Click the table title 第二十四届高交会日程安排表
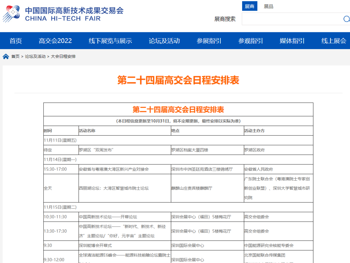The image size is (350, 263). point(178,110)
